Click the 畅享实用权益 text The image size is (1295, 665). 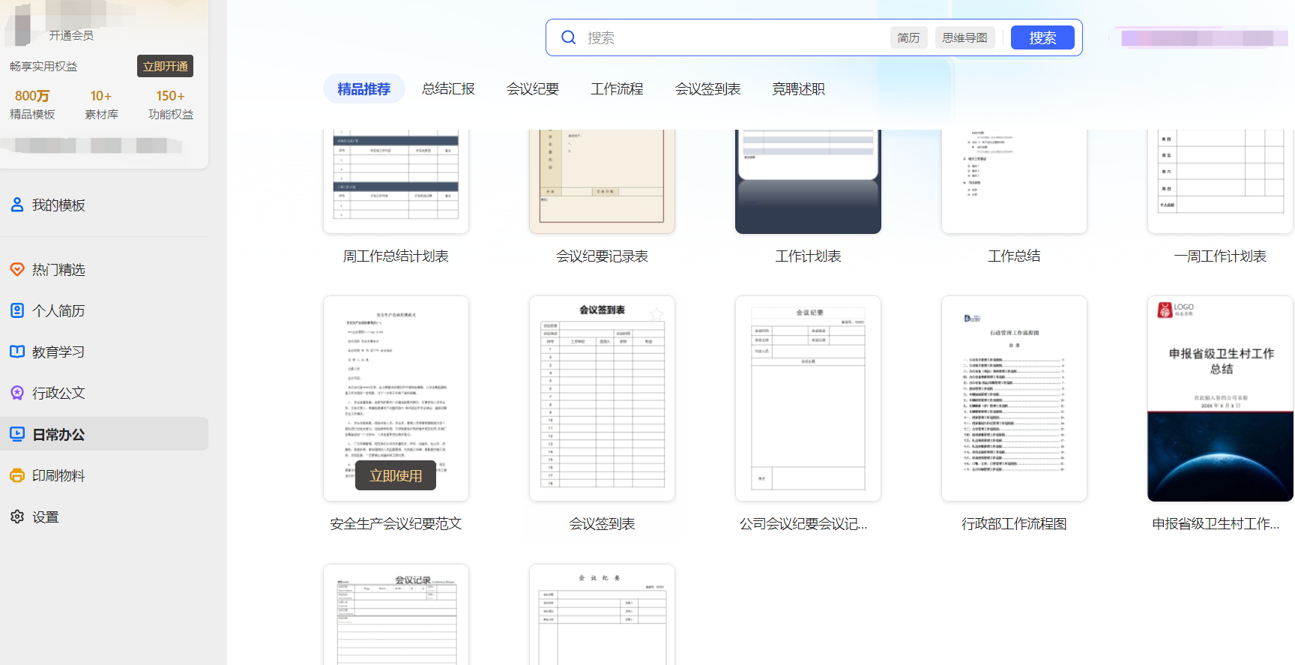pyautogui.click(x=43, y=66)
